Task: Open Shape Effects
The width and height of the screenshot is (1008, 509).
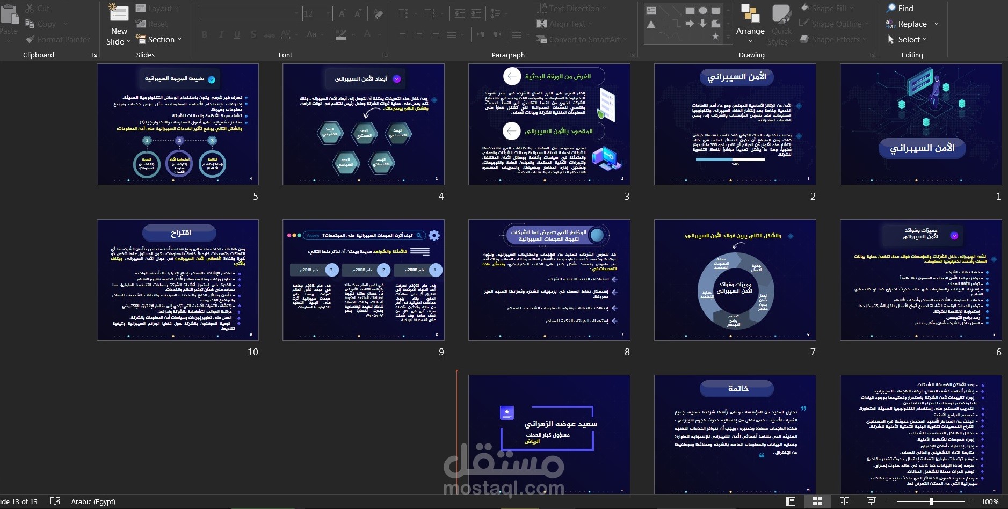Action: (832, 39)
